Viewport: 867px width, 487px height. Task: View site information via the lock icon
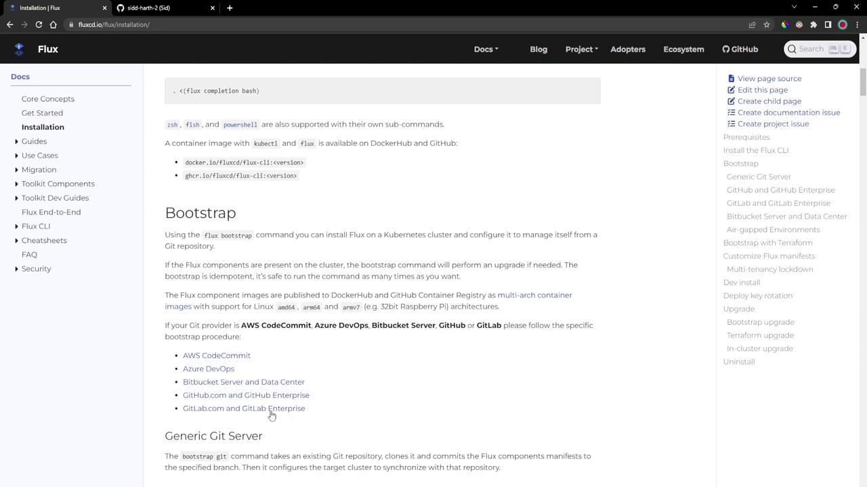coord(70,24)
